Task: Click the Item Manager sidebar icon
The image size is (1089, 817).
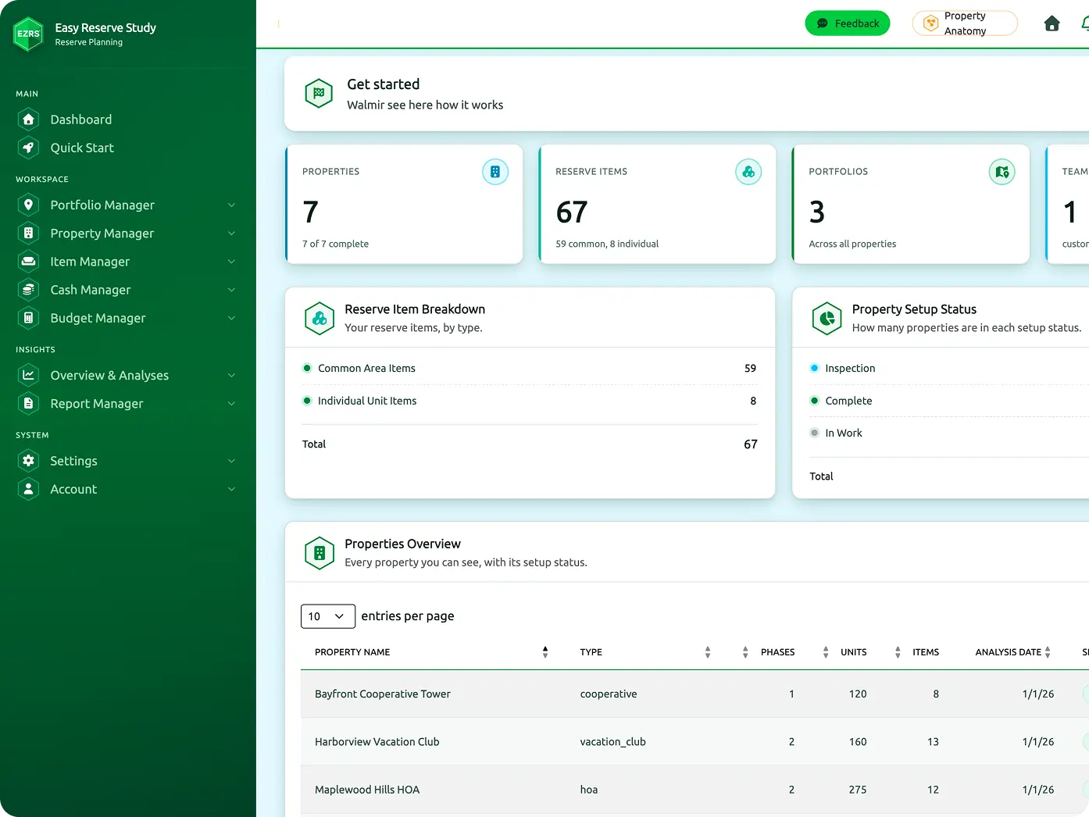Action: pyautogui.click(x=28, y=261)
